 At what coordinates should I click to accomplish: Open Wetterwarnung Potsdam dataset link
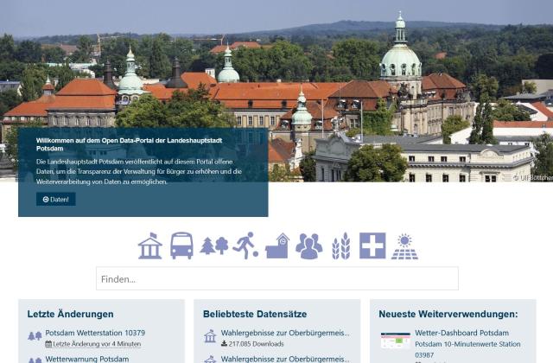(x=87, y=359)
